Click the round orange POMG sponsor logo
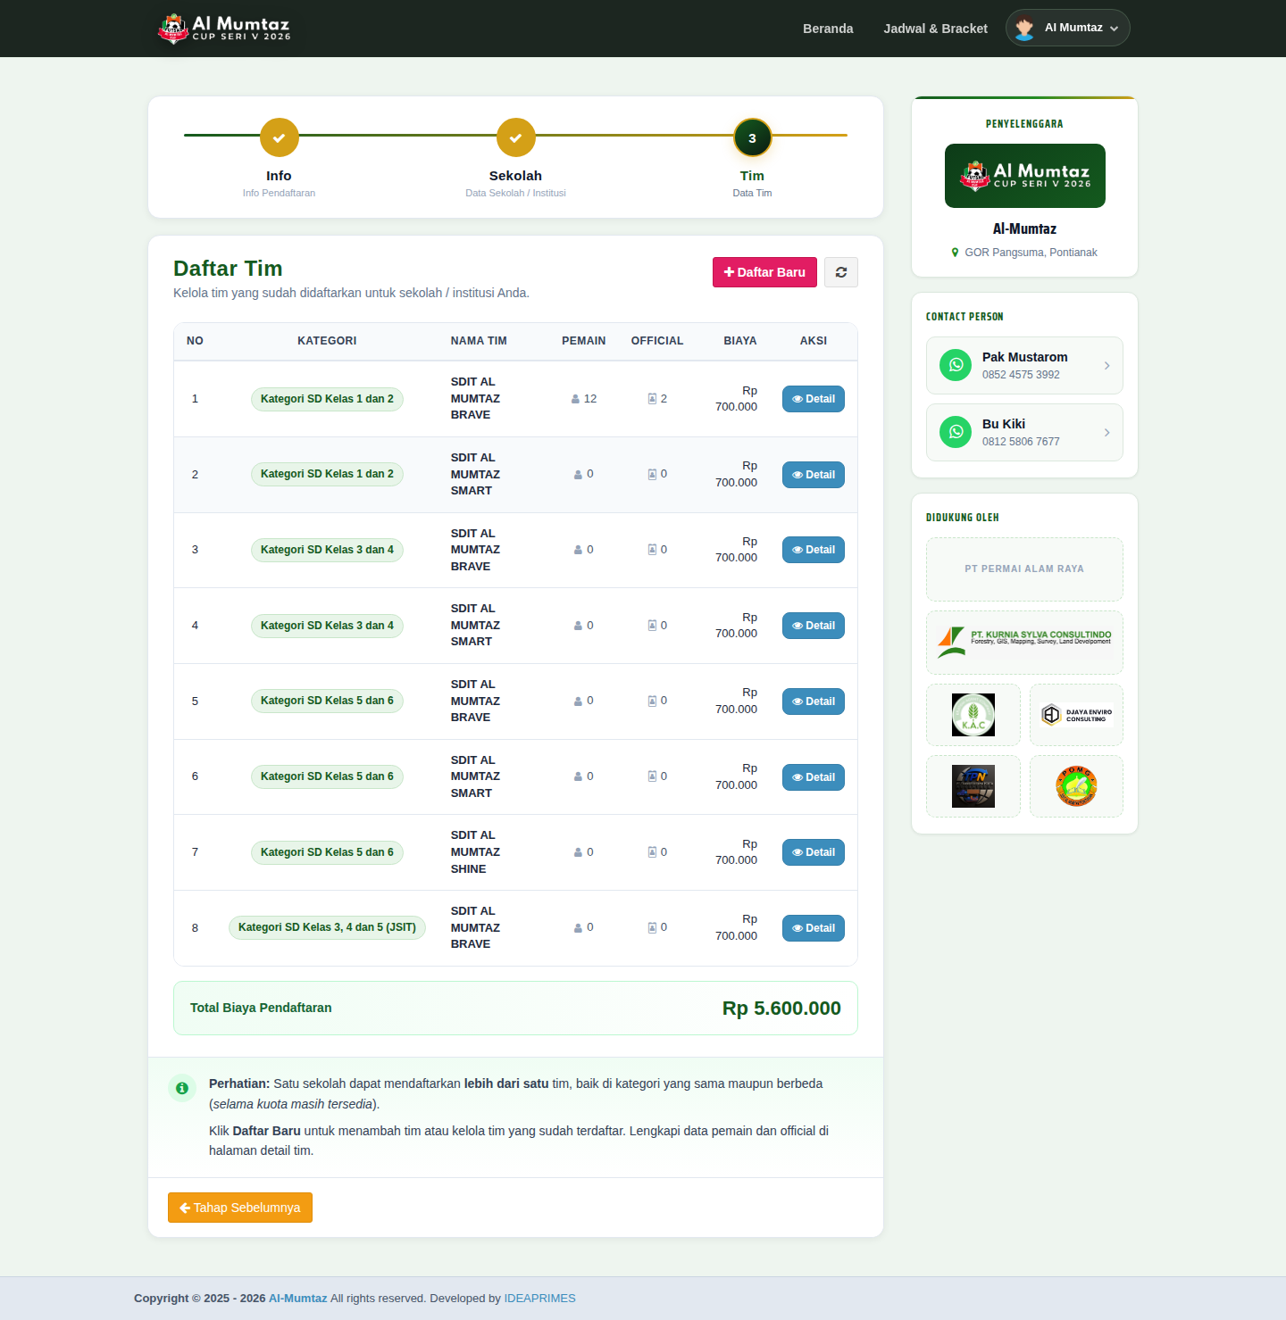The image size is (1286, 1320). (x=1076, y=786)
